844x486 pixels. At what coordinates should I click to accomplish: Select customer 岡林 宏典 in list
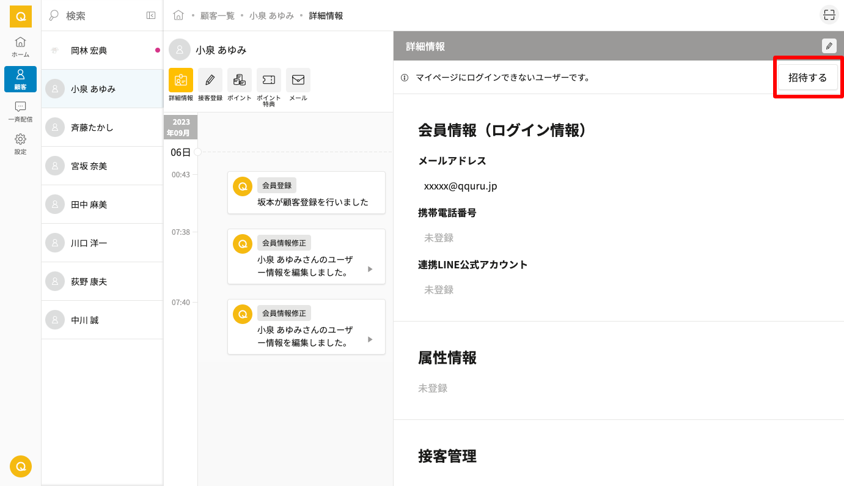pyautogui.click(x=89, y=51)
